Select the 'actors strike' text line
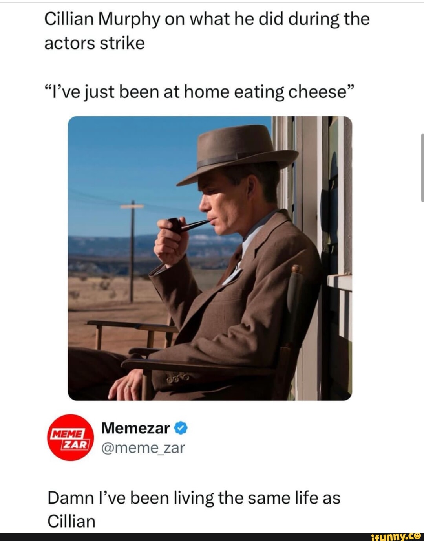Screen dimensions: 424x541 click(x=95, y=43)
